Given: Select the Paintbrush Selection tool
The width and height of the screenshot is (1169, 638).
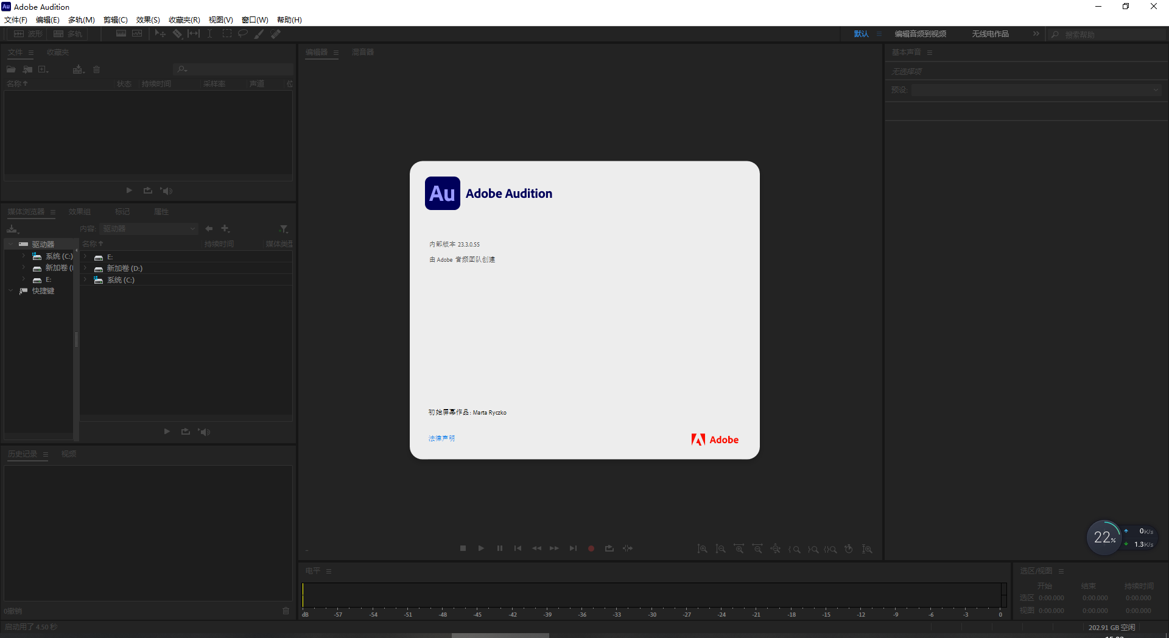Looking at the screenshot, I should tap(258, 33).
